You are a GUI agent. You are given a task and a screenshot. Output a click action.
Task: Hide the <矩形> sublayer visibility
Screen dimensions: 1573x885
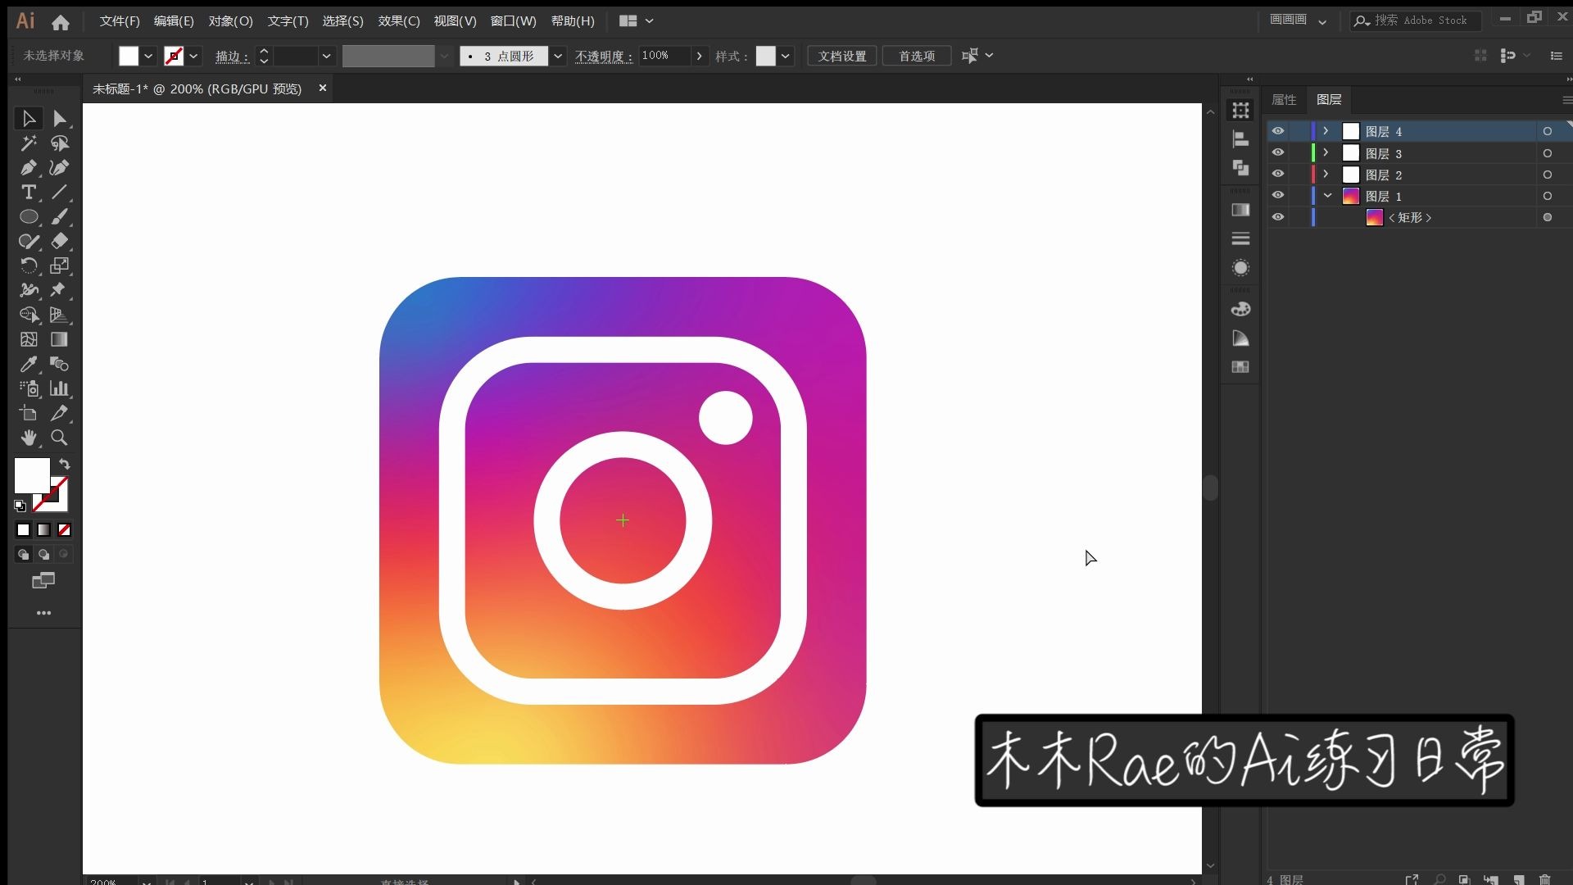coord(1277,217)
